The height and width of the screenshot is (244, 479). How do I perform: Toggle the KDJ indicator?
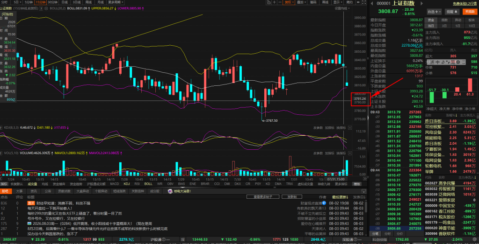click(126, 184)
